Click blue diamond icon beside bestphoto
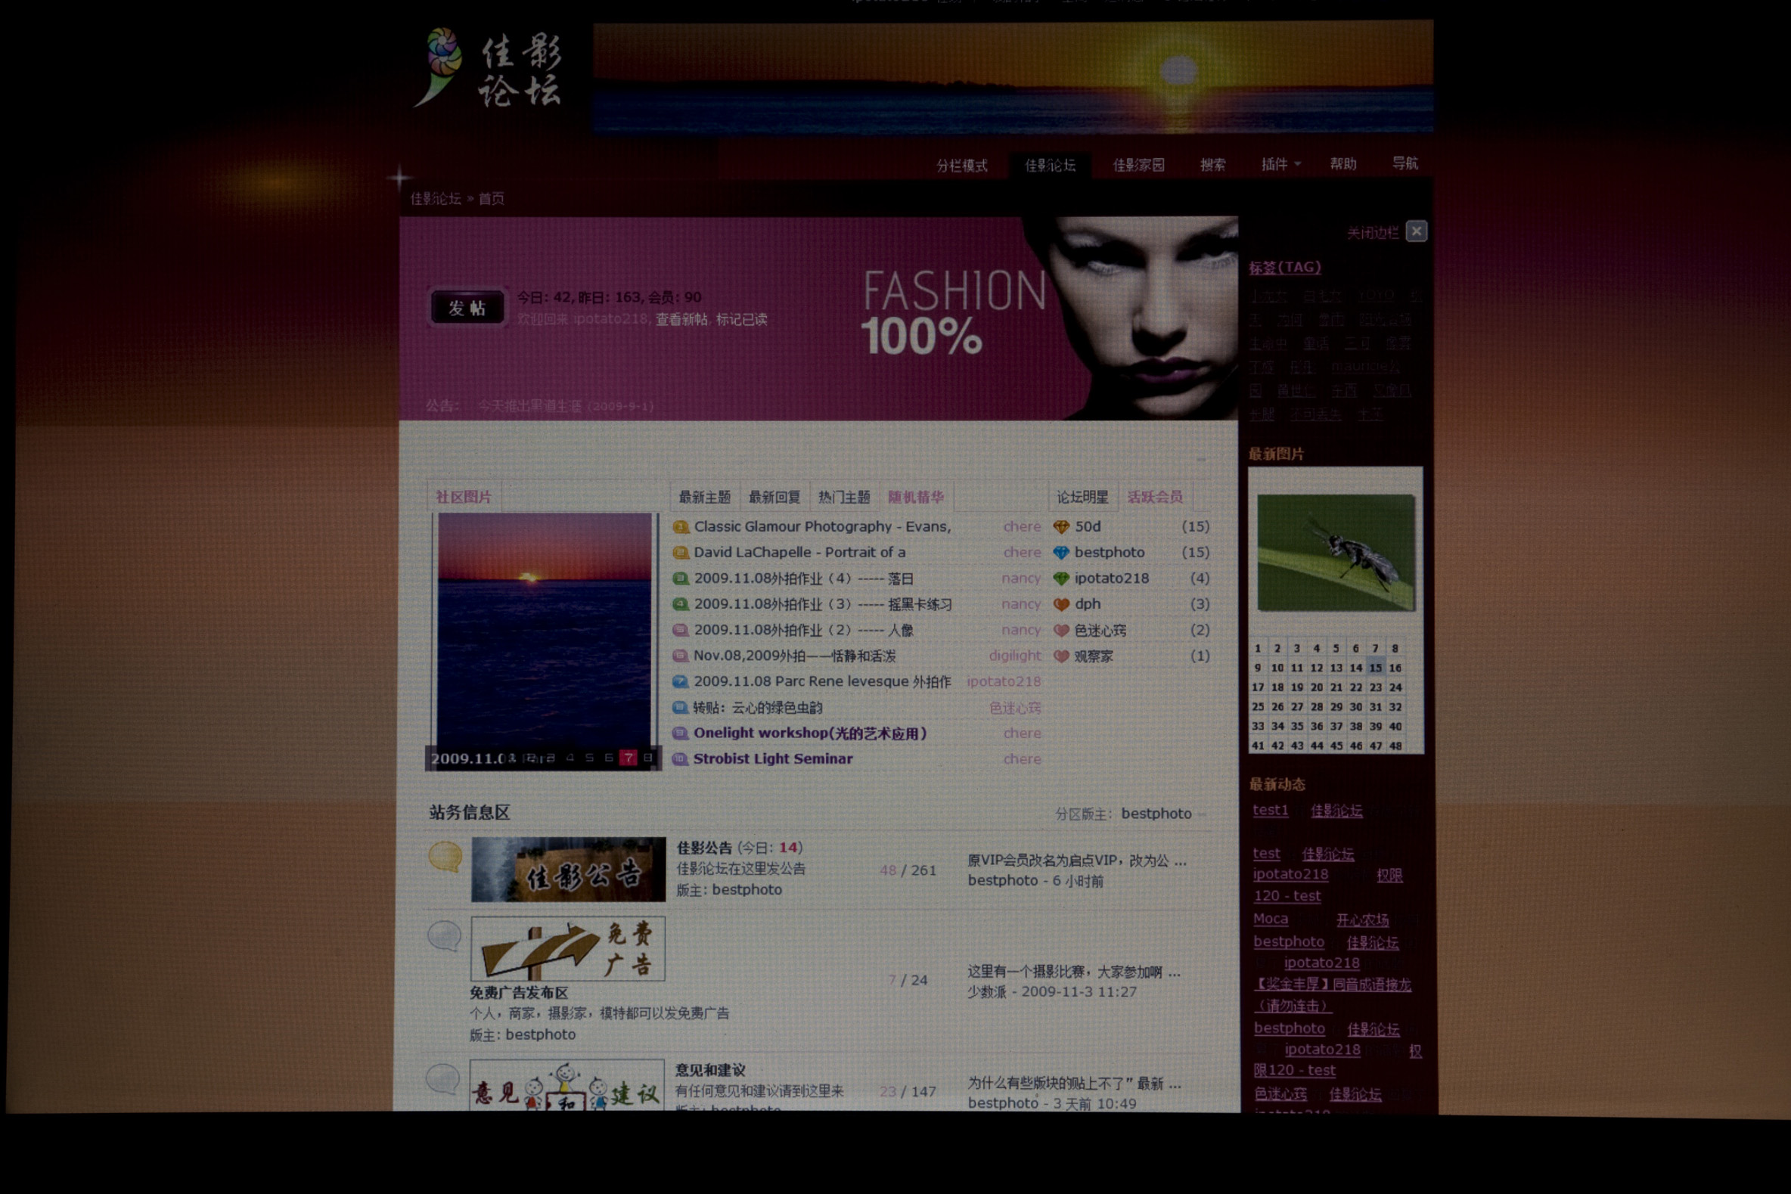 pos(1060,553)
